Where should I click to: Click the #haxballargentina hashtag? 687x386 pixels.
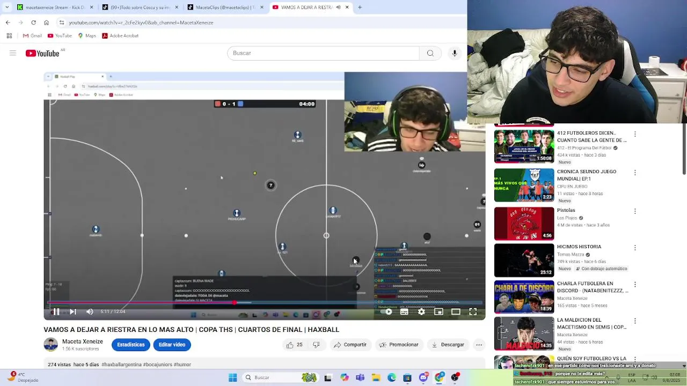click(x=122, y=365)
